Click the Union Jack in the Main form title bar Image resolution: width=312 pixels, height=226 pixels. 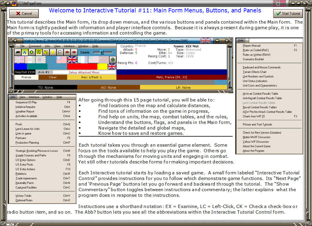(x=205, y=40)
